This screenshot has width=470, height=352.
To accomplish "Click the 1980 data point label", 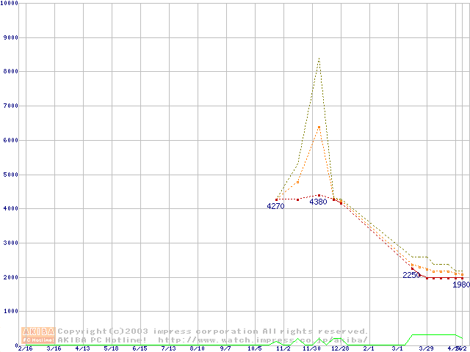I will click(460, 285).
